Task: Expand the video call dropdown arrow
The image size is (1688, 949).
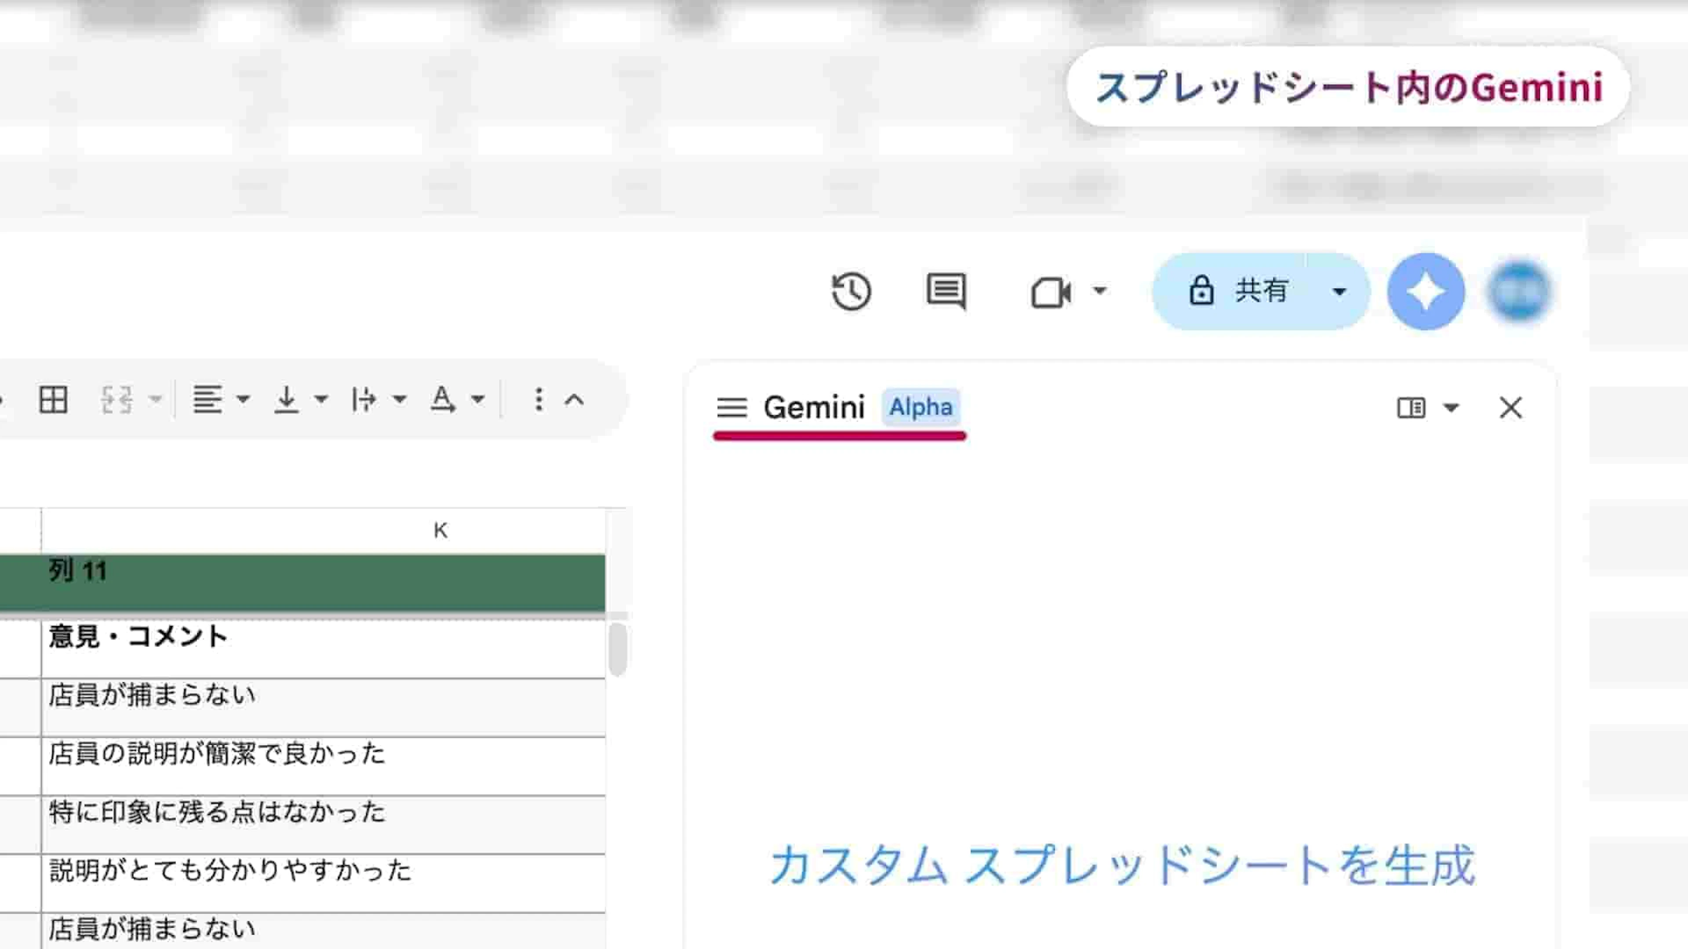Action: coord(1099,290)
